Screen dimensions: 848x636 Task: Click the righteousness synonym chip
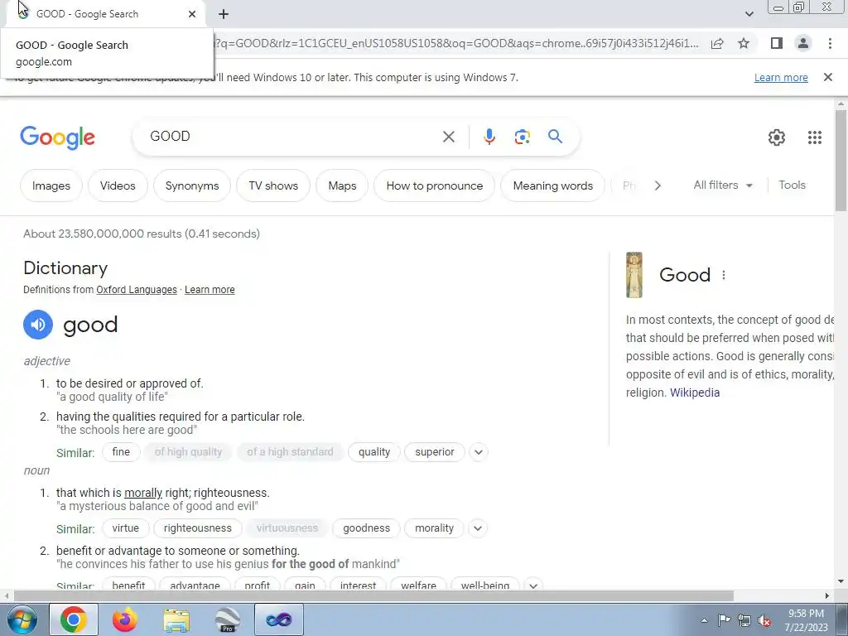pyautogui.click(x=197, y=528)
